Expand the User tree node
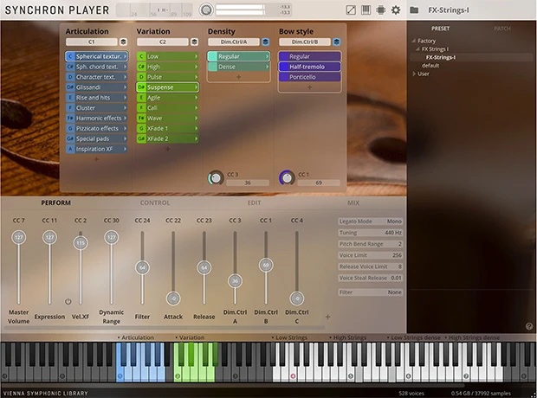Screen dimensions: 537x398 [414, 74]
